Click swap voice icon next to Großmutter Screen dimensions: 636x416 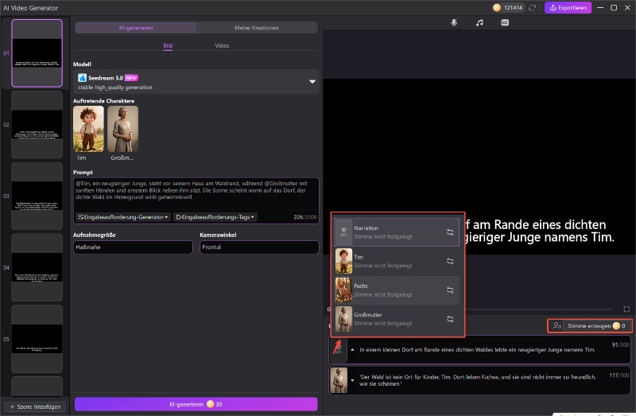point(450,319)
